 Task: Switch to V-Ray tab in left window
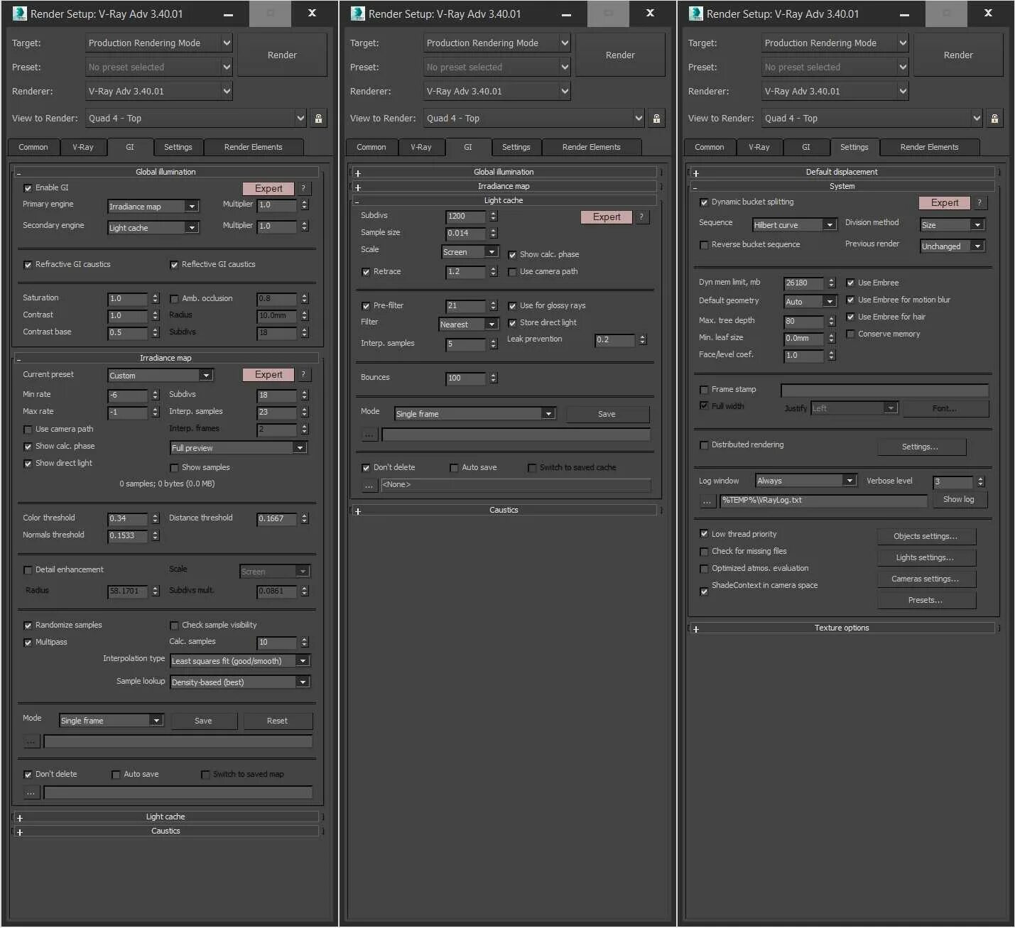click(83, 148)
